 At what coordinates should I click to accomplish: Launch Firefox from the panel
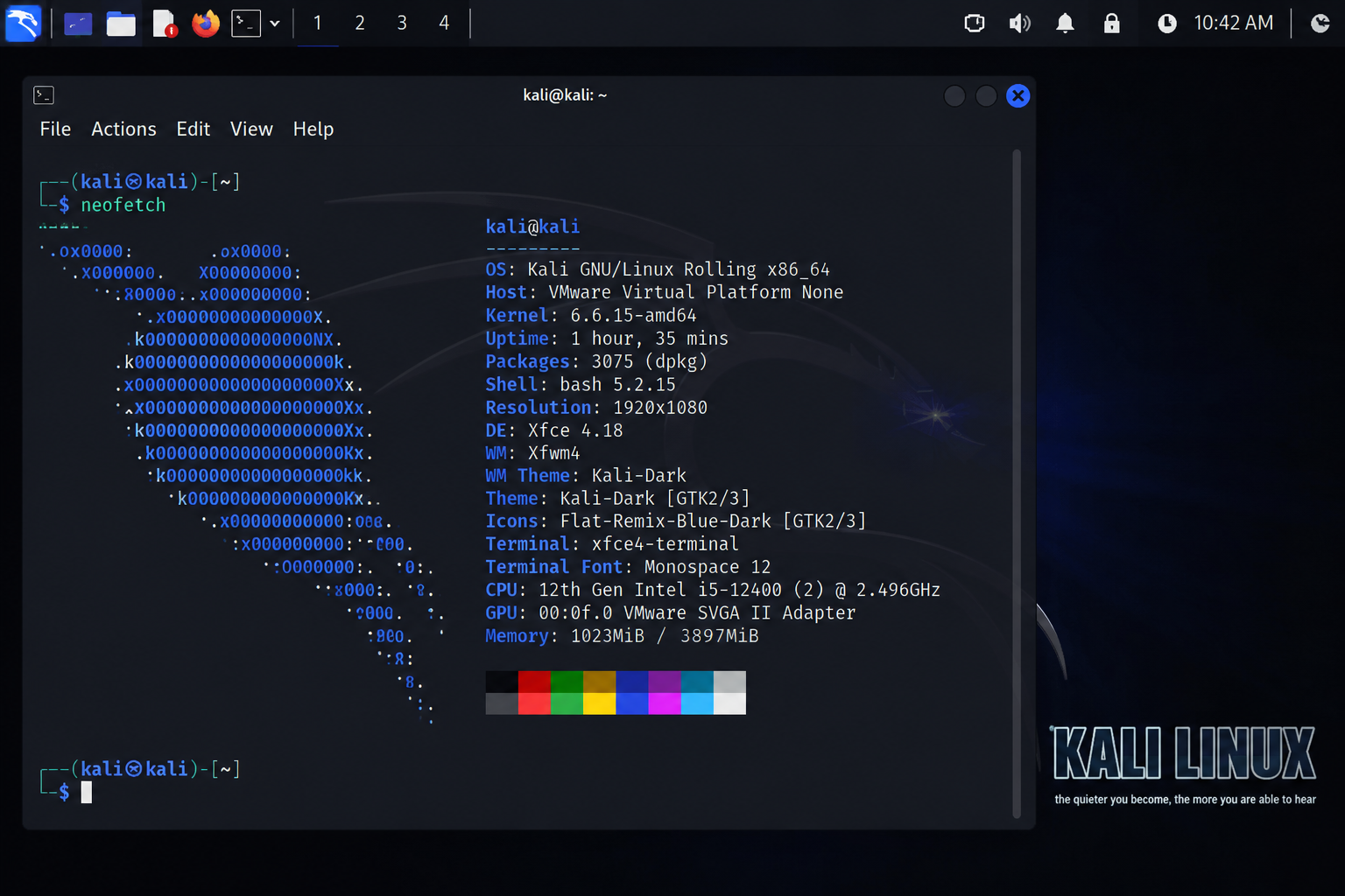coord(206,24)
